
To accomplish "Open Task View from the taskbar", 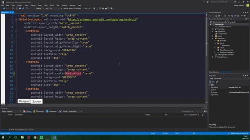I will 16,137.
